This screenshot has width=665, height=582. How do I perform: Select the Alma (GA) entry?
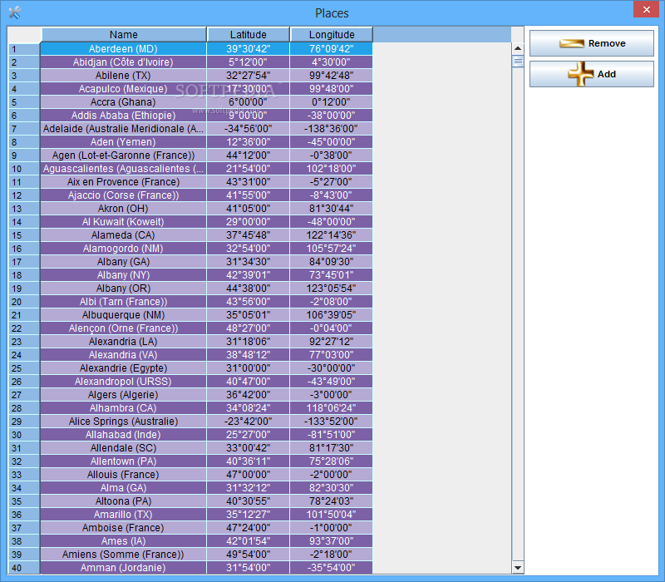click(123, 488)
